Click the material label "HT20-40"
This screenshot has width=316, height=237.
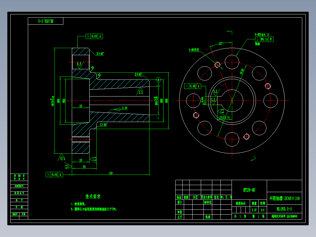(x=249, y=190)
